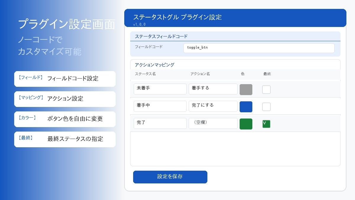The height and width of the screenshot is (200, 355).
Task: Click the 設定を保存 button
Action: click(x=170, y=177)
